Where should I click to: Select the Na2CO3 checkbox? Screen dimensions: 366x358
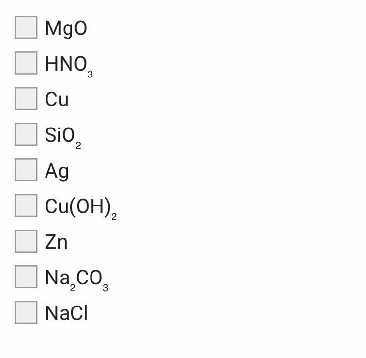26,277
